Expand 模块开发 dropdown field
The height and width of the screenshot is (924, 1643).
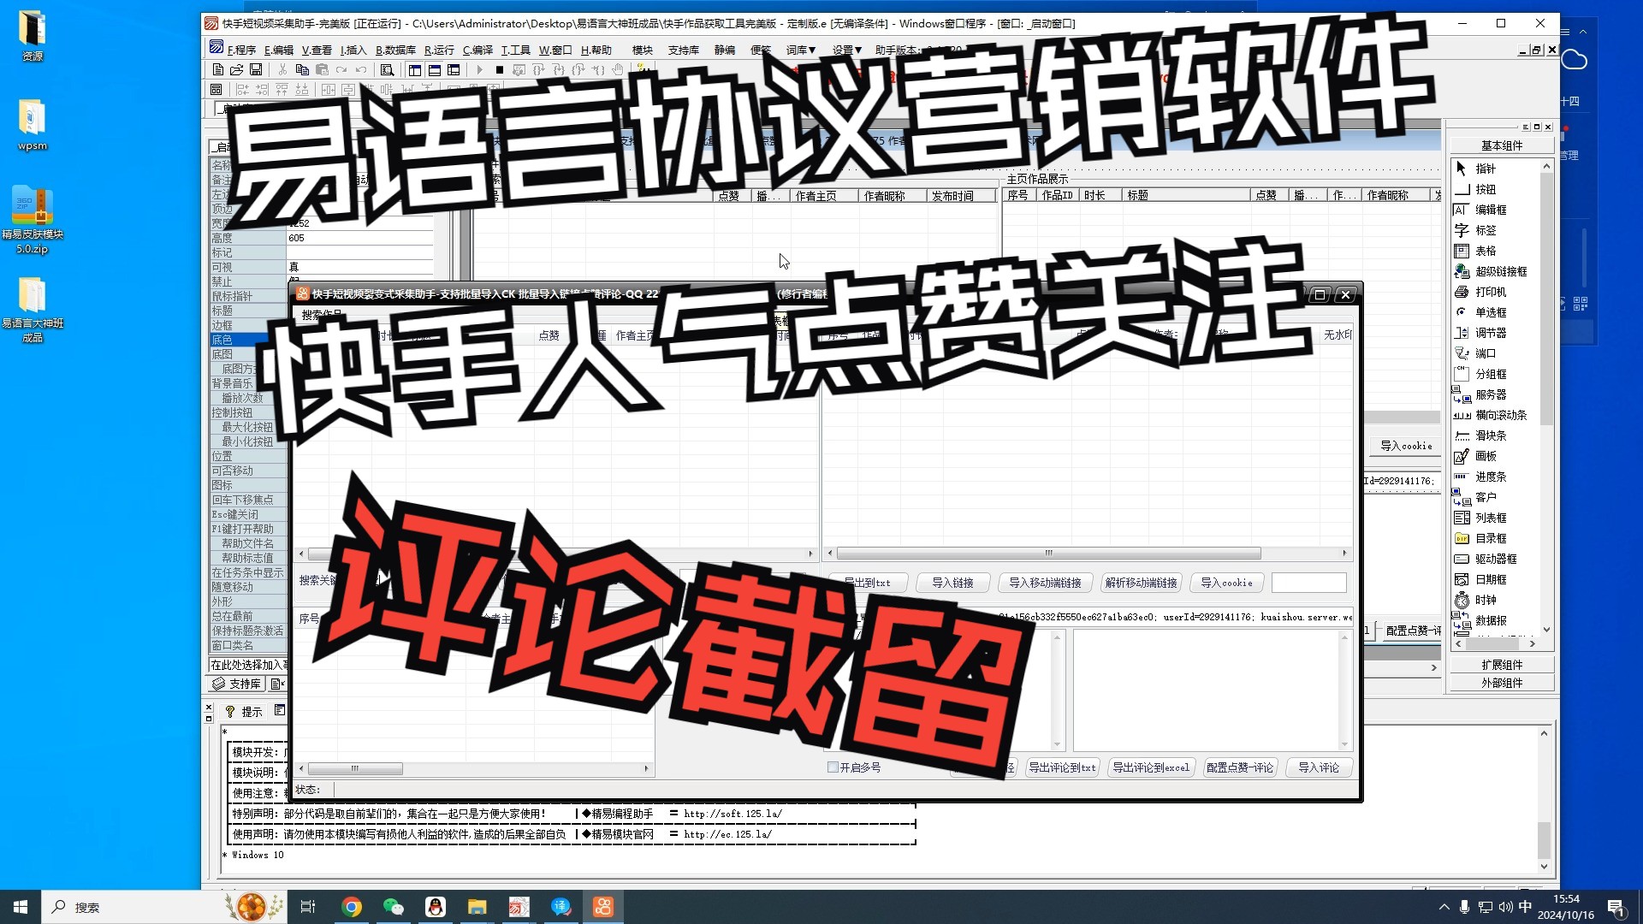point(284,751)
